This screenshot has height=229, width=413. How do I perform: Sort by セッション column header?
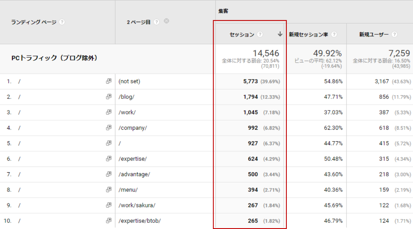coord(242,35)
